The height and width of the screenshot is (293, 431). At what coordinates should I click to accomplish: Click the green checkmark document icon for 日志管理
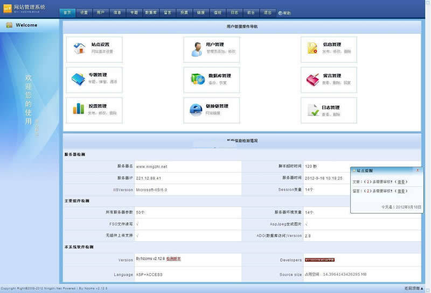click(313, 110)
